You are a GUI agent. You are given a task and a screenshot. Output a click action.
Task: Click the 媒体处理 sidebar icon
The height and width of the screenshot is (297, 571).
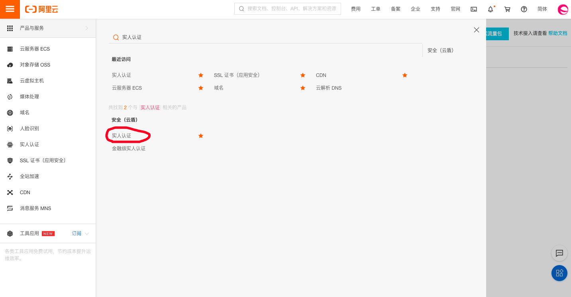[10, 97]
